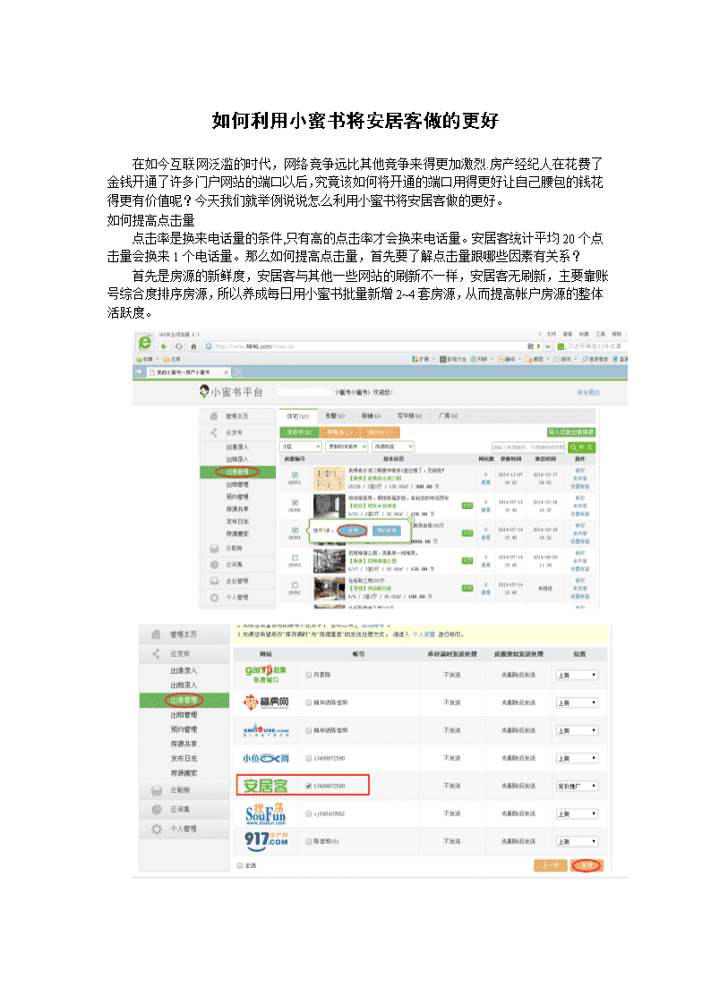Click the 福房网 site logo
The image size is (711, 1005).
click(265, 703)
